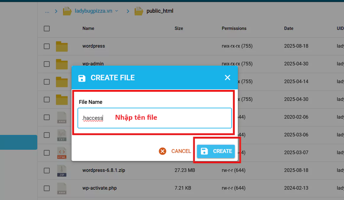Click date 2024-02-13
The width and height of the screenshot is (344, 200).
pos(296,188)
